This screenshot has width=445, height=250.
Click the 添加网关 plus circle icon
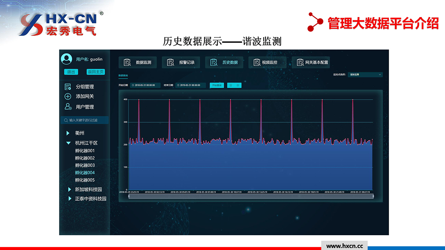68,96
